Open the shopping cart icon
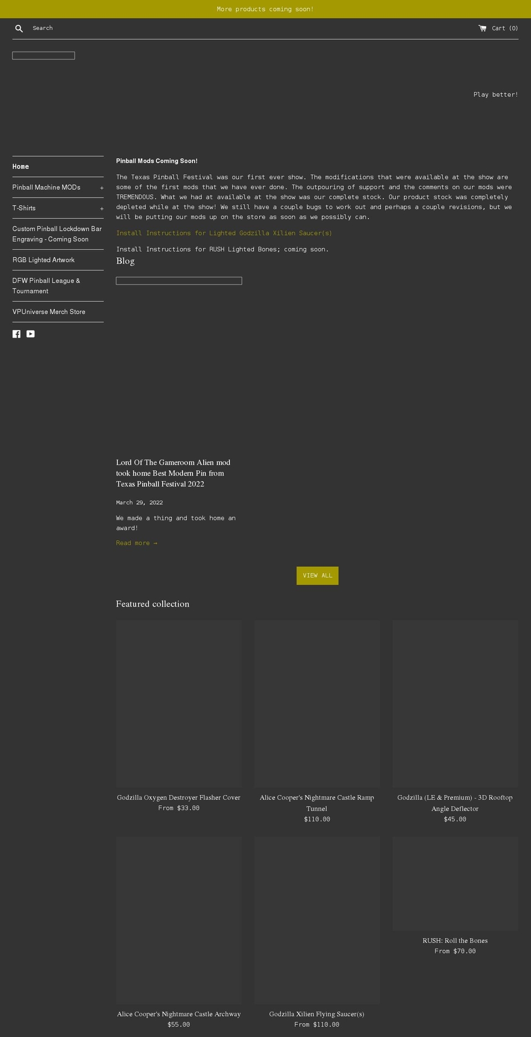The width and height of the screenshot is (531, 1037). pos(482,28)
